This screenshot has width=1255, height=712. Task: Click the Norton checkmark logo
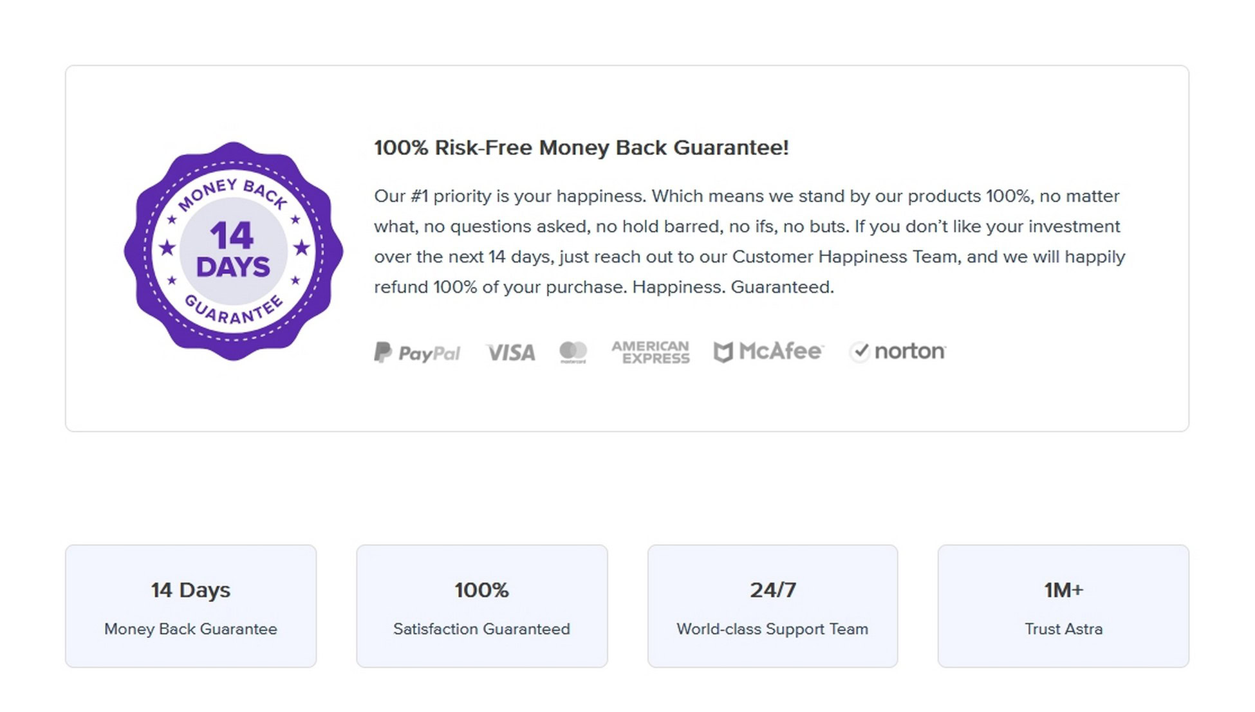(x=898, y=352)
